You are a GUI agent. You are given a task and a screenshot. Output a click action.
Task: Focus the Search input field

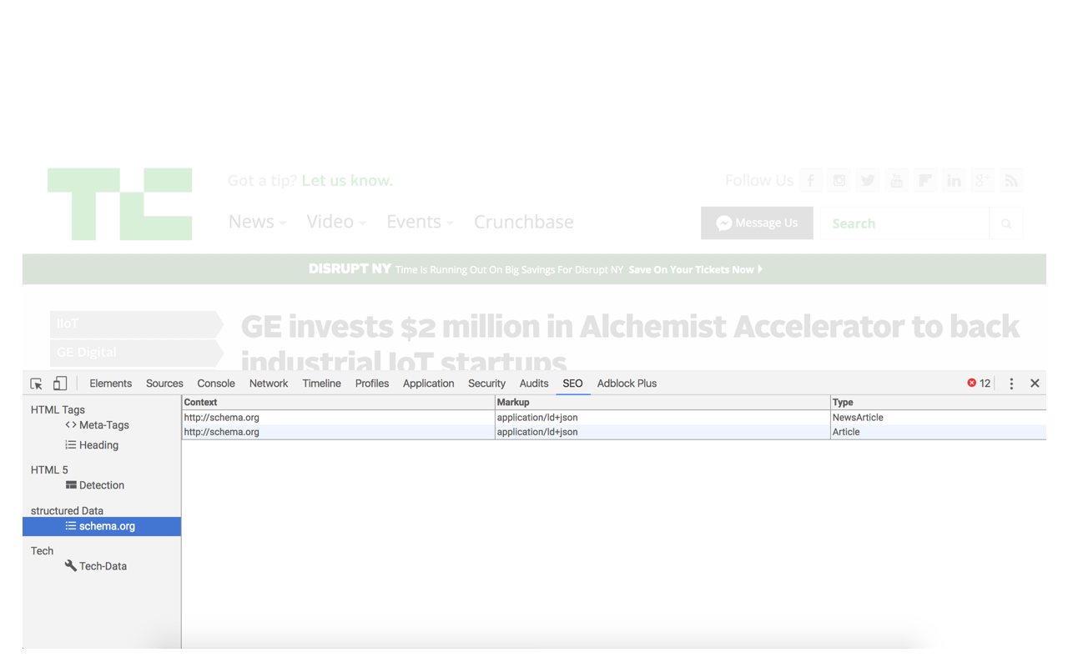tap(904, 223)
